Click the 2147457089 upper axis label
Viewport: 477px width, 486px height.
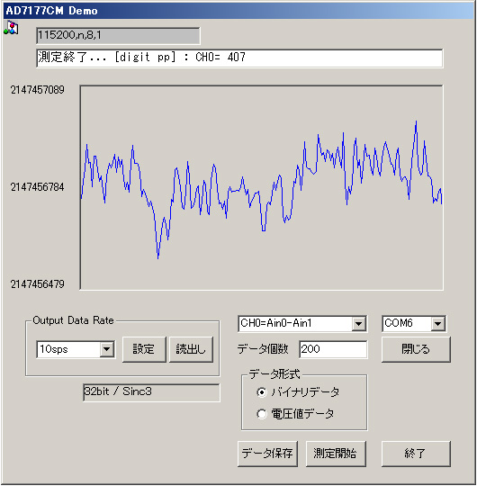coord(38,90)
